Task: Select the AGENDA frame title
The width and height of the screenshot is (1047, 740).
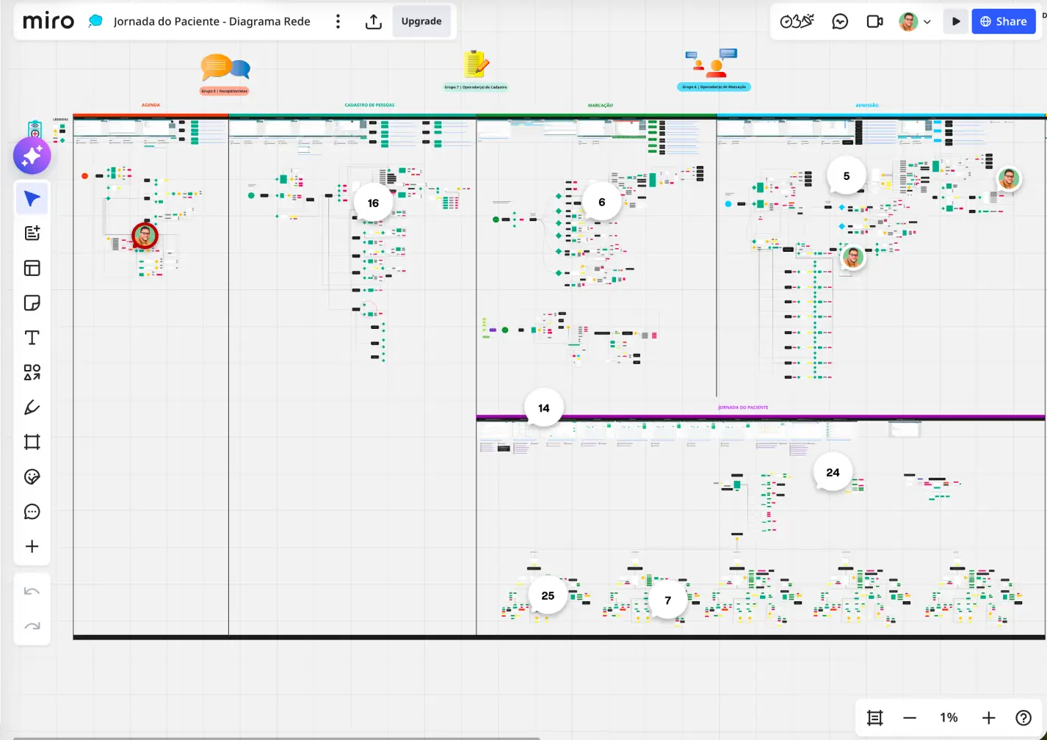Action: click(151, 105)
